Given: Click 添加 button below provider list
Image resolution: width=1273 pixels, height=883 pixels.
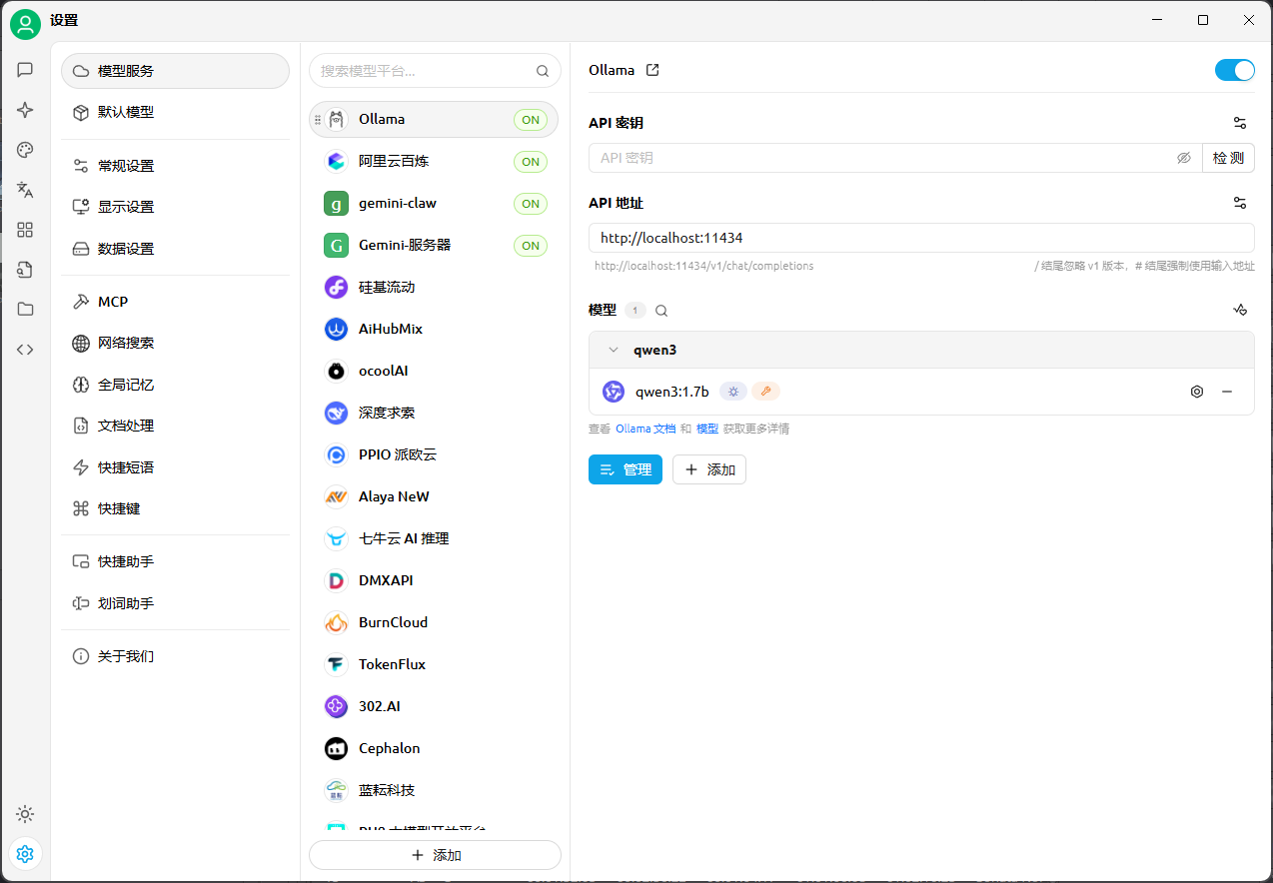Looking at the screenshot, I should [435, 855].
